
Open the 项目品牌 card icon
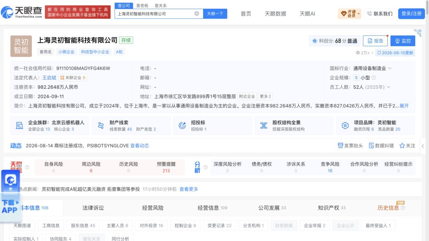[x=345, y=126]
